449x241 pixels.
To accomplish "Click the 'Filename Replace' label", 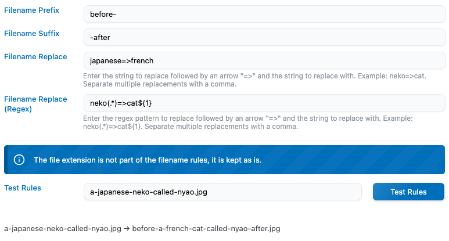I will 35,57.
